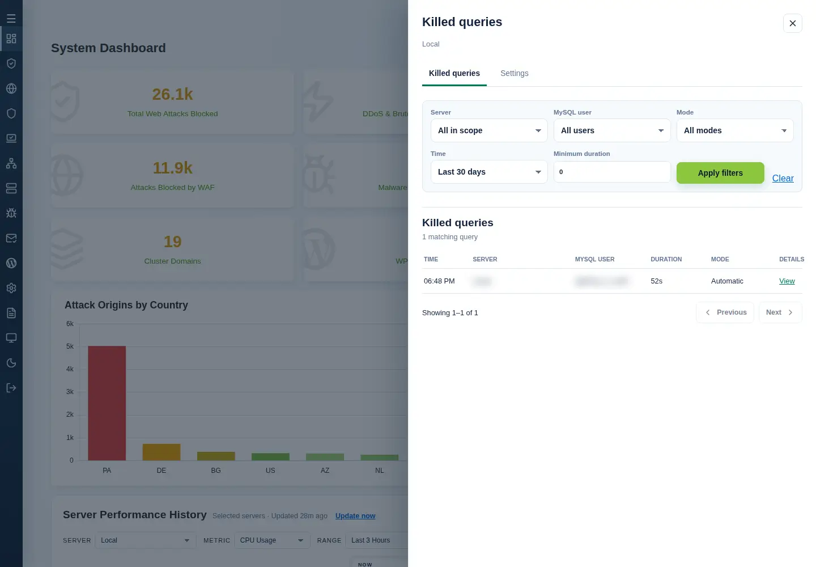Screen dimensions: 816x567
Task: Click the Clear filters link
Action: [x=783, y=178]
